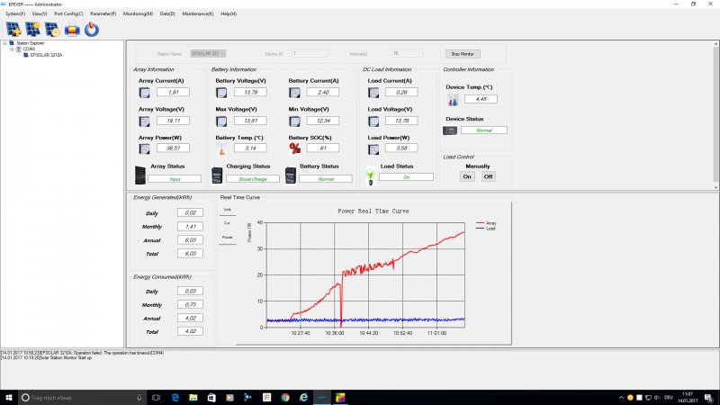720x405 pixels.
Task: Click the add solar station toolbar icon
Action: tap(13, 30)
